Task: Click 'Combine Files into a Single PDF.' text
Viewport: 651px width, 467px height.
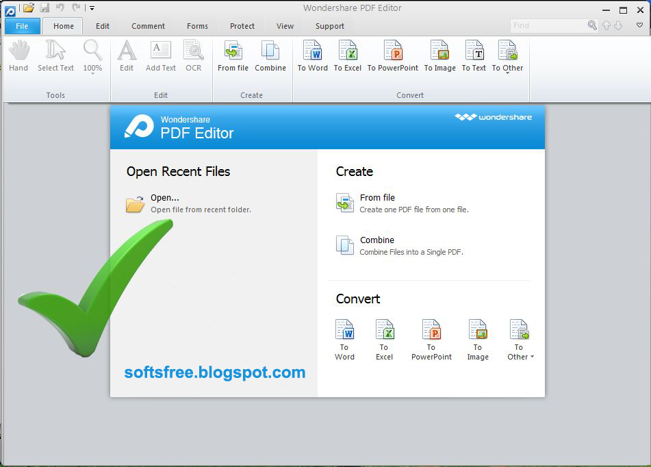Action: (x=411, y=252)
